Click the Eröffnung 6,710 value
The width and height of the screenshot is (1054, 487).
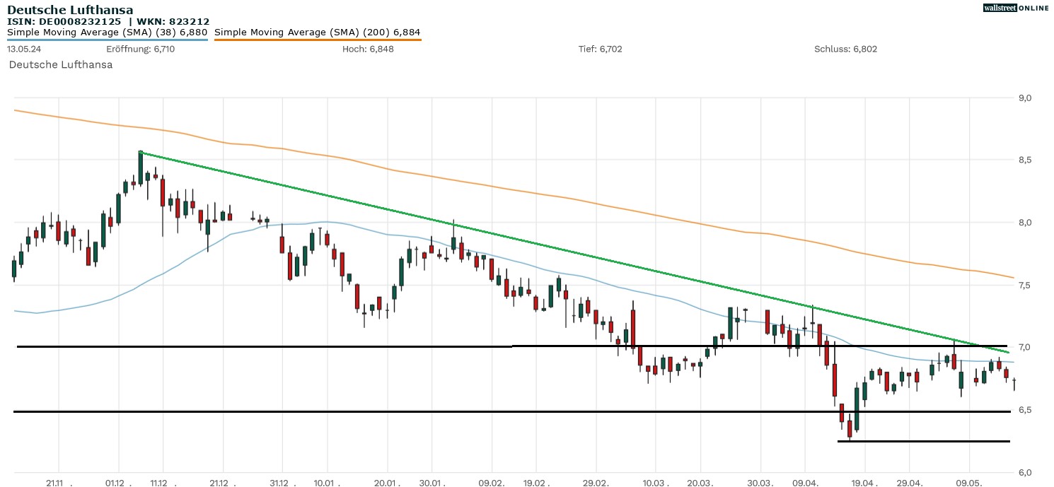point(140,49)
